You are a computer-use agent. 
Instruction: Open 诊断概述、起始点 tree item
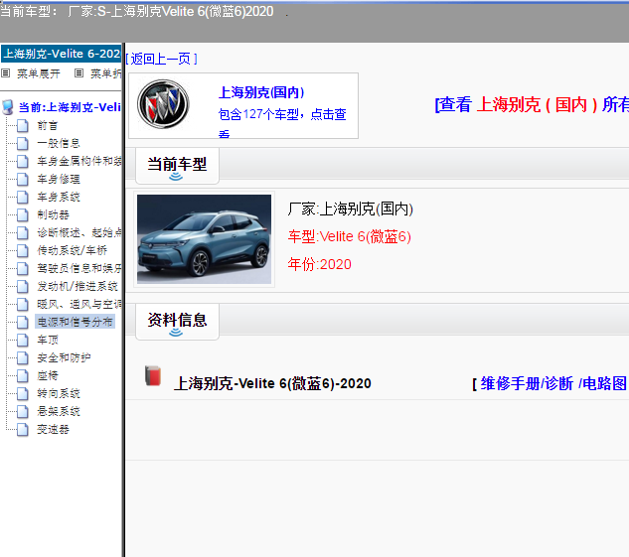click(x=79, y=232)
